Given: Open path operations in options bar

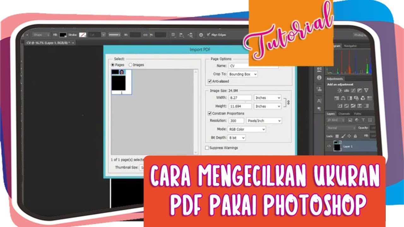Looking at the screenshot, I should tap(173, 35).
